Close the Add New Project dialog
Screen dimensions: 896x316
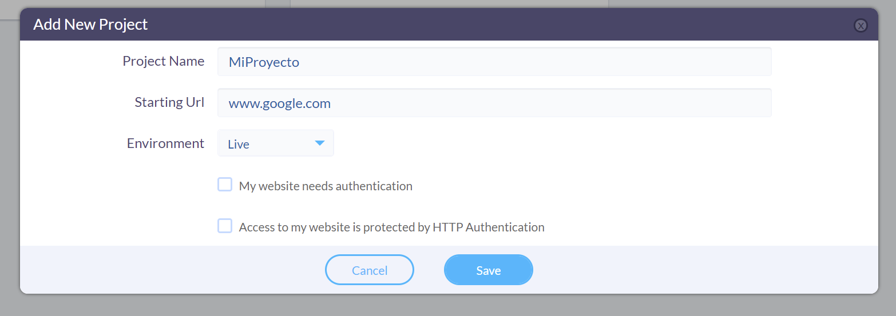pos(860,25)
